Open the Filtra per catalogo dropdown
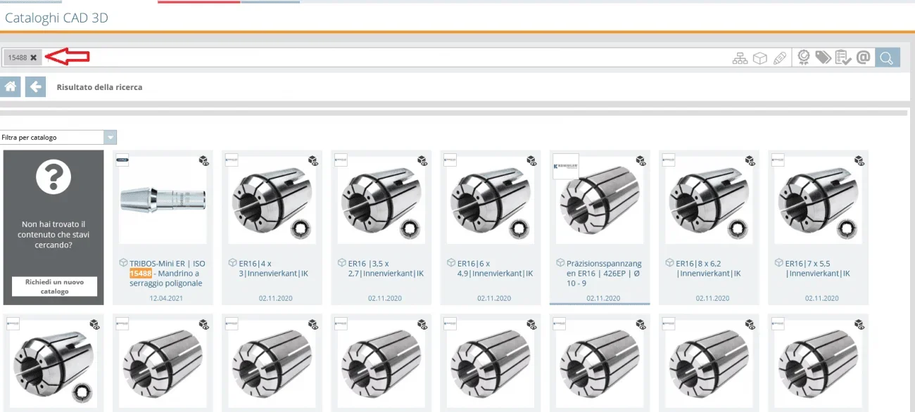This screenshot has height=412, width=915. 58,138
